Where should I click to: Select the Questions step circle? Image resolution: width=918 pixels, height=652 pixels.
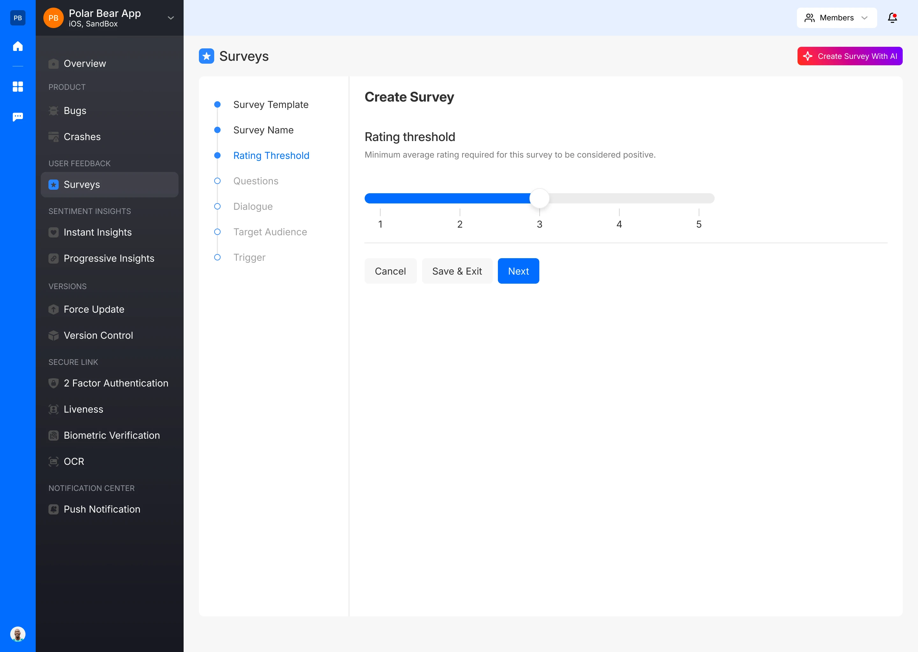(x=217, y=181)
